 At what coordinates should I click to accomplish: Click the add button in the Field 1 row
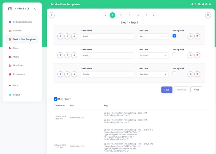[x=60, y=36]
